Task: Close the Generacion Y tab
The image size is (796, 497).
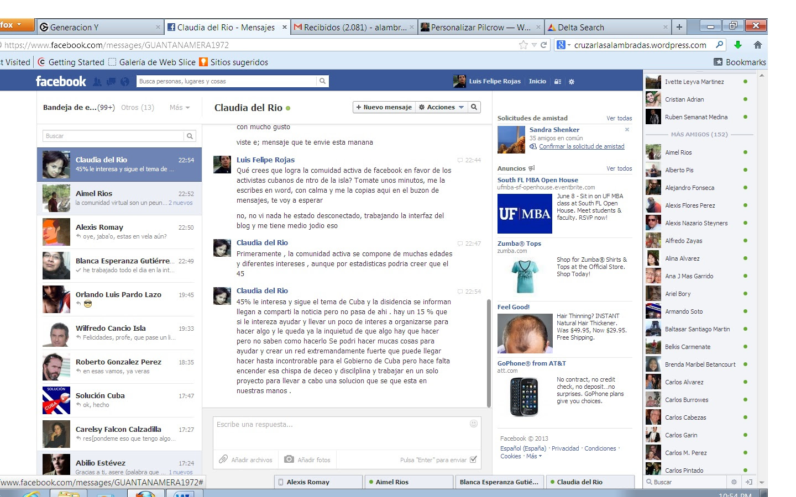Action: 158,27
